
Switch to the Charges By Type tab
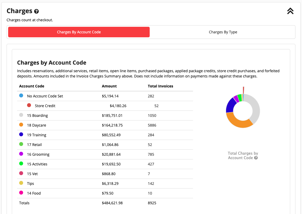223,32
